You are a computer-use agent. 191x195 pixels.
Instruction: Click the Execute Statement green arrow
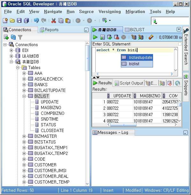tap(95, 37)
